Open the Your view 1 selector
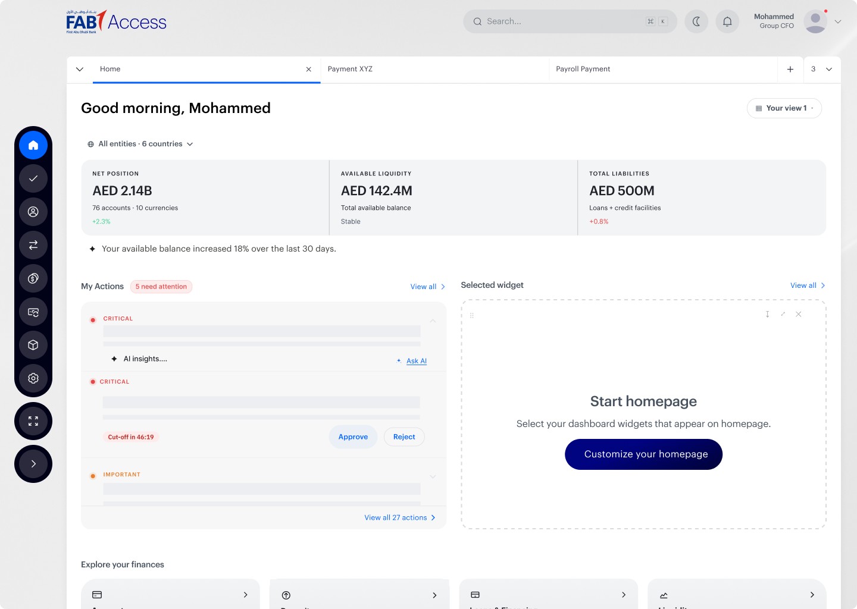Screen dimensions: 857x609 (x=784, y=108)
